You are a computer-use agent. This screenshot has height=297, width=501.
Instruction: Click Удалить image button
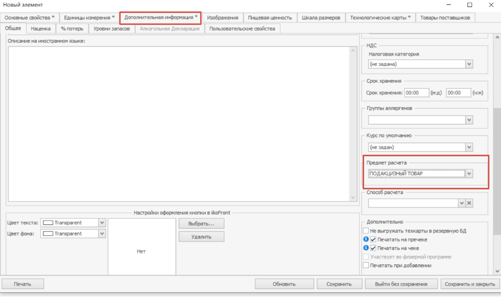tap(201, 237)
